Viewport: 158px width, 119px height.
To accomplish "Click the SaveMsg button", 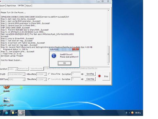I will 90,74.
